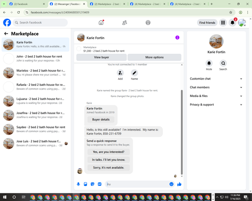
Task: Open the profile circle icon in the top navigation
Action: [148, 23]
